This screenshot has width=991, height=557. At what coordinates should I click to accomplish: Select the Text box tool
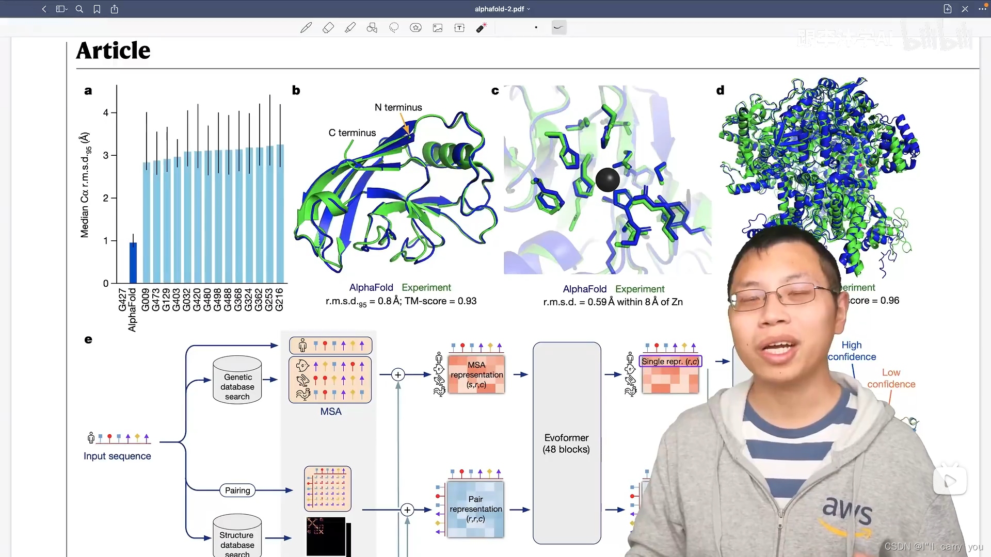click(x=459, y=28)
